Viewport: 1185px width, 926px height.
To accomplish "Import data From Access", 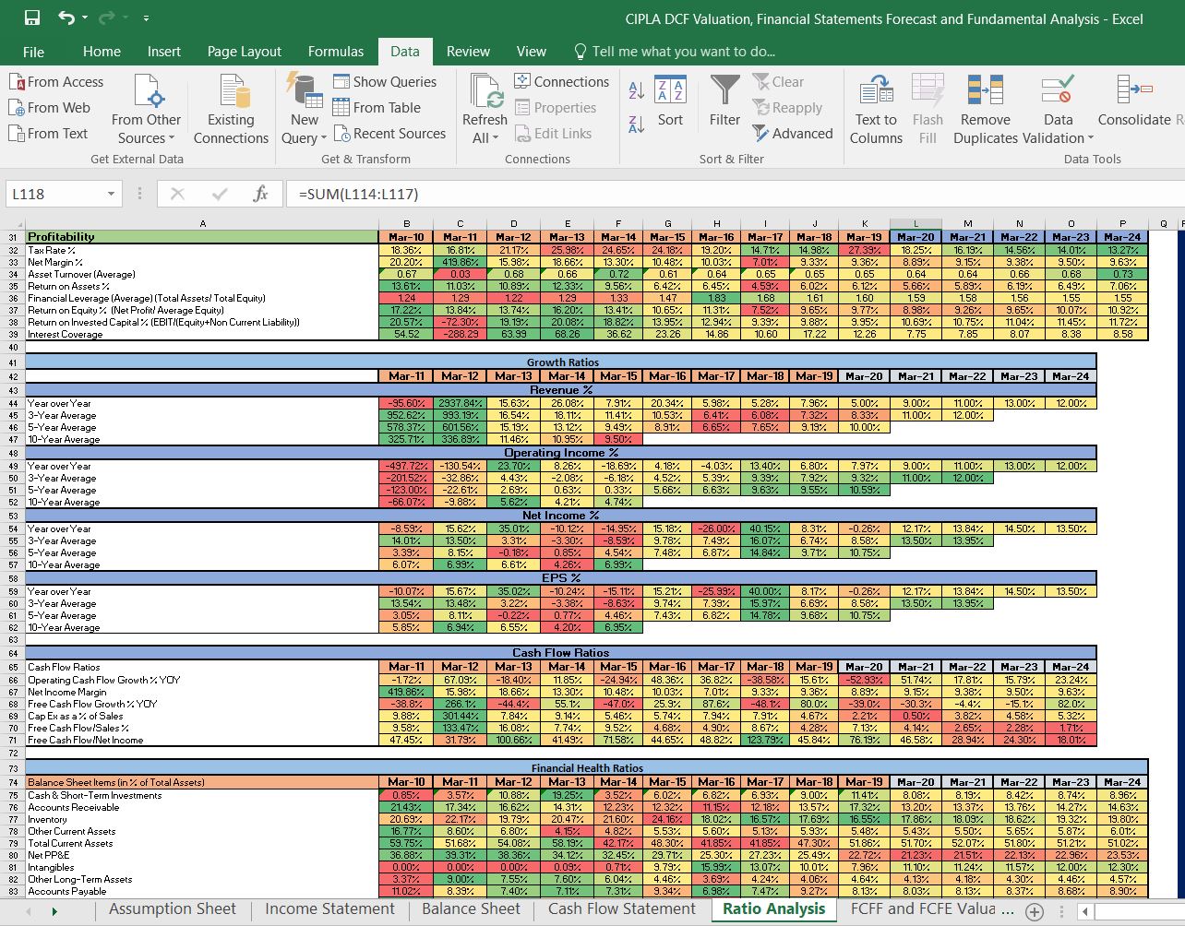I will (56, 82).
